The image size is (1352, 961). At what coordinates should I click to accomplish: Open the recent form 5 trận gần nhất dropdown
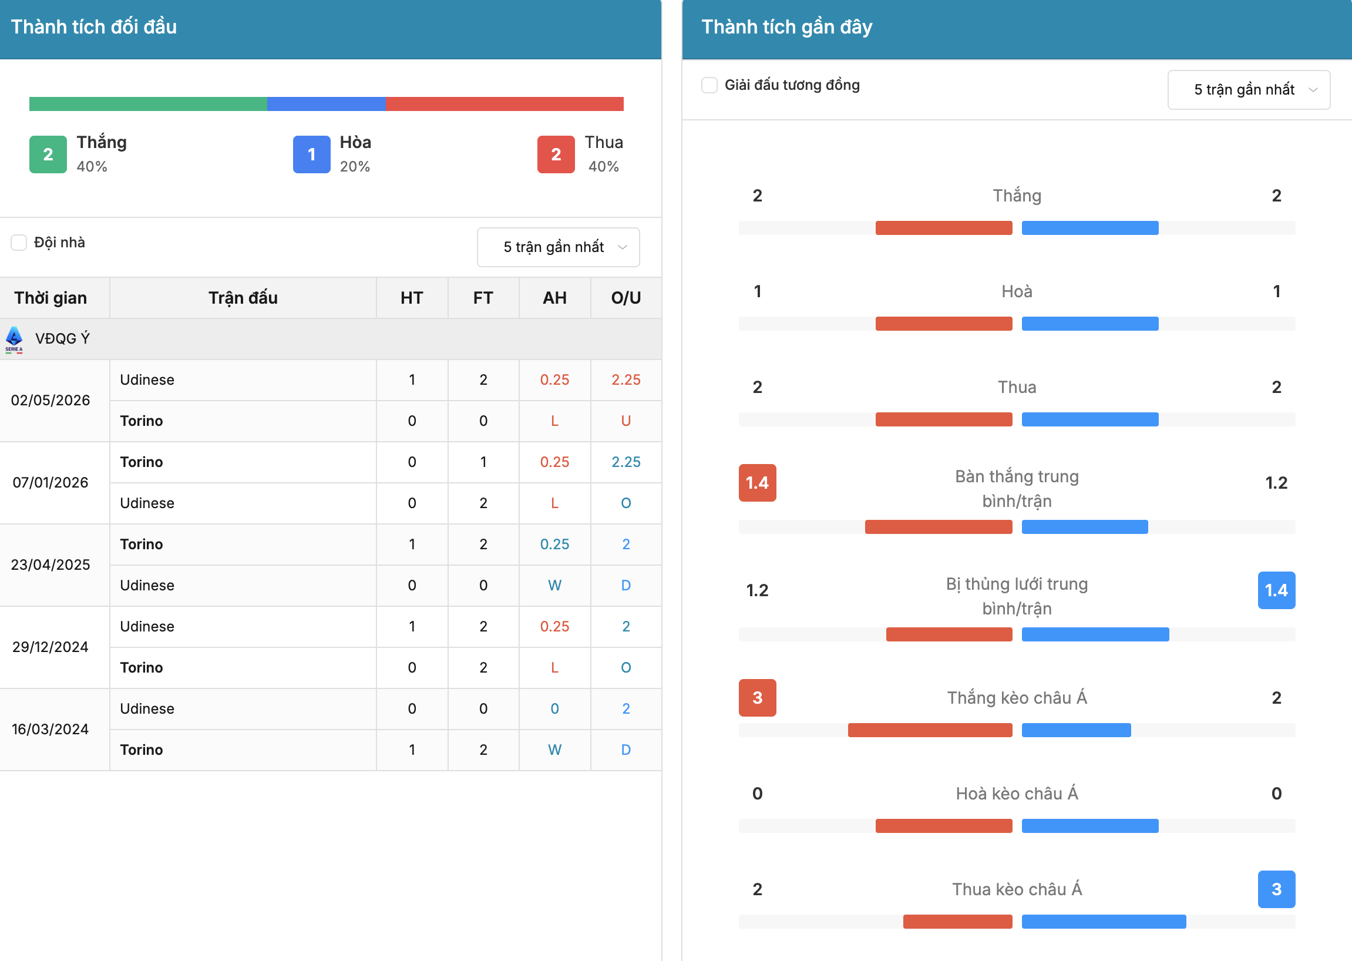[x=1249, y=90]
